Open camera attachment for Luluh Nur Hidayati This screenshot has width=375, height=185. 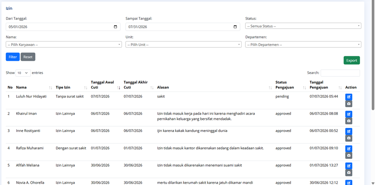pos(349,104)
